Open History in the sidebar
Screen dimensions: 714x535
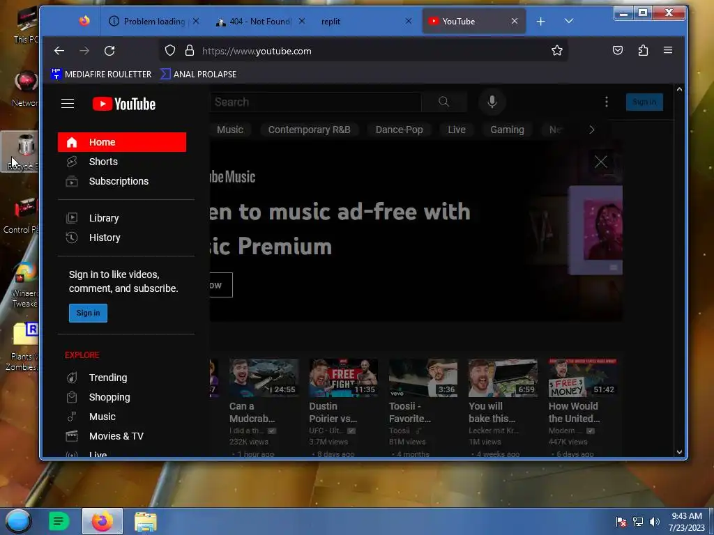tap(122, 238)
